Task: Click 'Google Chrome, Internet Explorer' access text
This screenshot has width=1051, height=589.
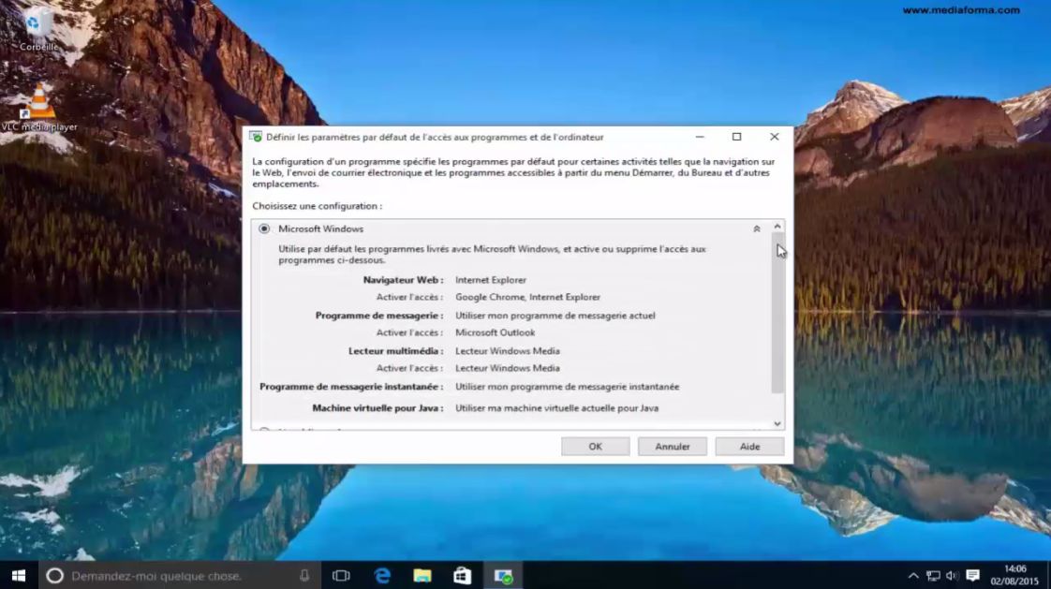Action: (527, 297)
